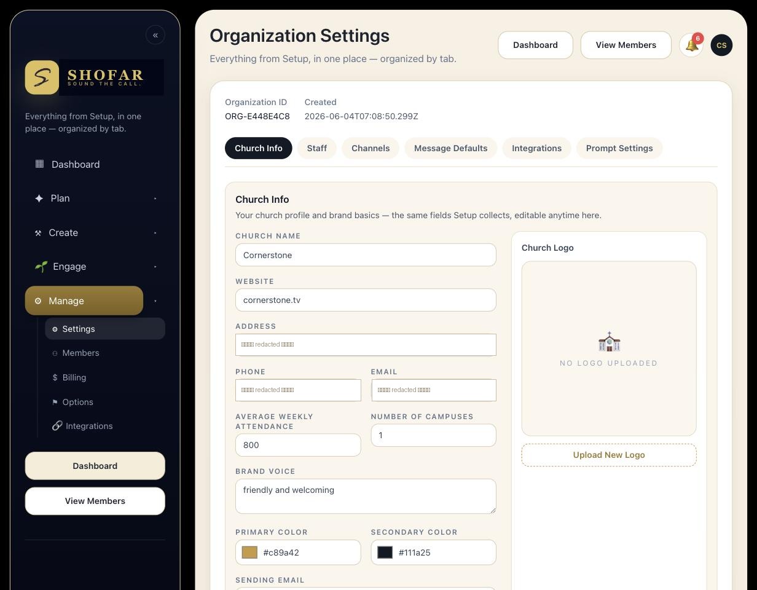Click the #c89a42 primary color hex value

[x=281, y=553]
